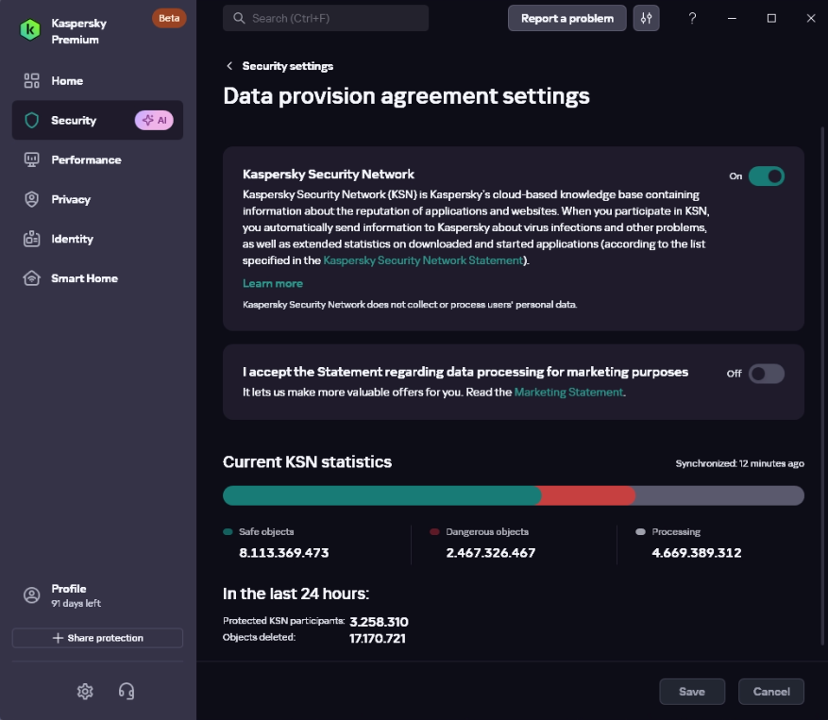Open settings gear icon in sidebar
The height and width of the screenshot is (720, 828).
point(85,691)
